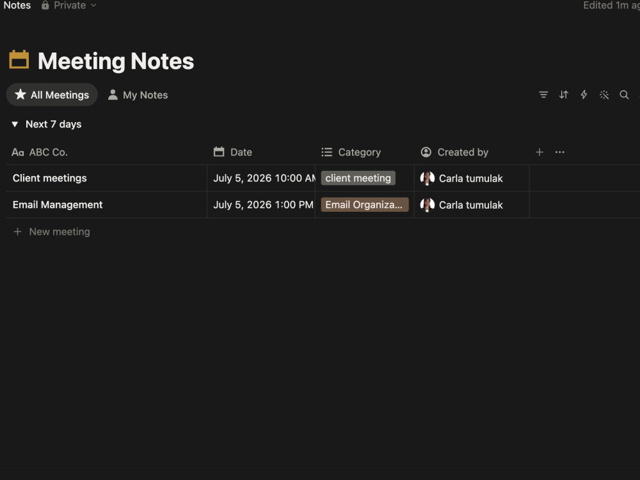Open the Client meetings page

tap(49, 178)
